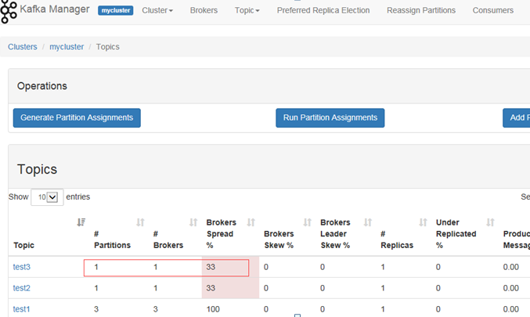Sort table by # Partitions column icon
This screenshot has height=317, width=530.
coord(140,222)
